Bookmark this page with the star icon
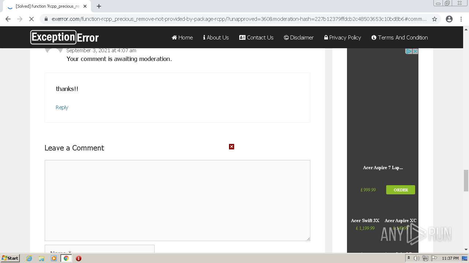The width and height of the screenshot is (469, 263). pos(435,19)
